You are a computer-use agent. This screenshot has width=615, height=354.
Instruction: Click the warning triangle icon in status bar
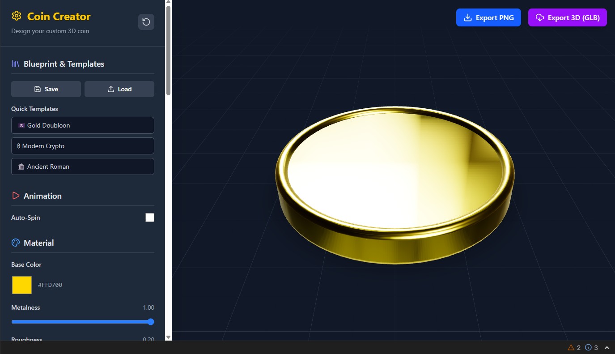[571, 347]
